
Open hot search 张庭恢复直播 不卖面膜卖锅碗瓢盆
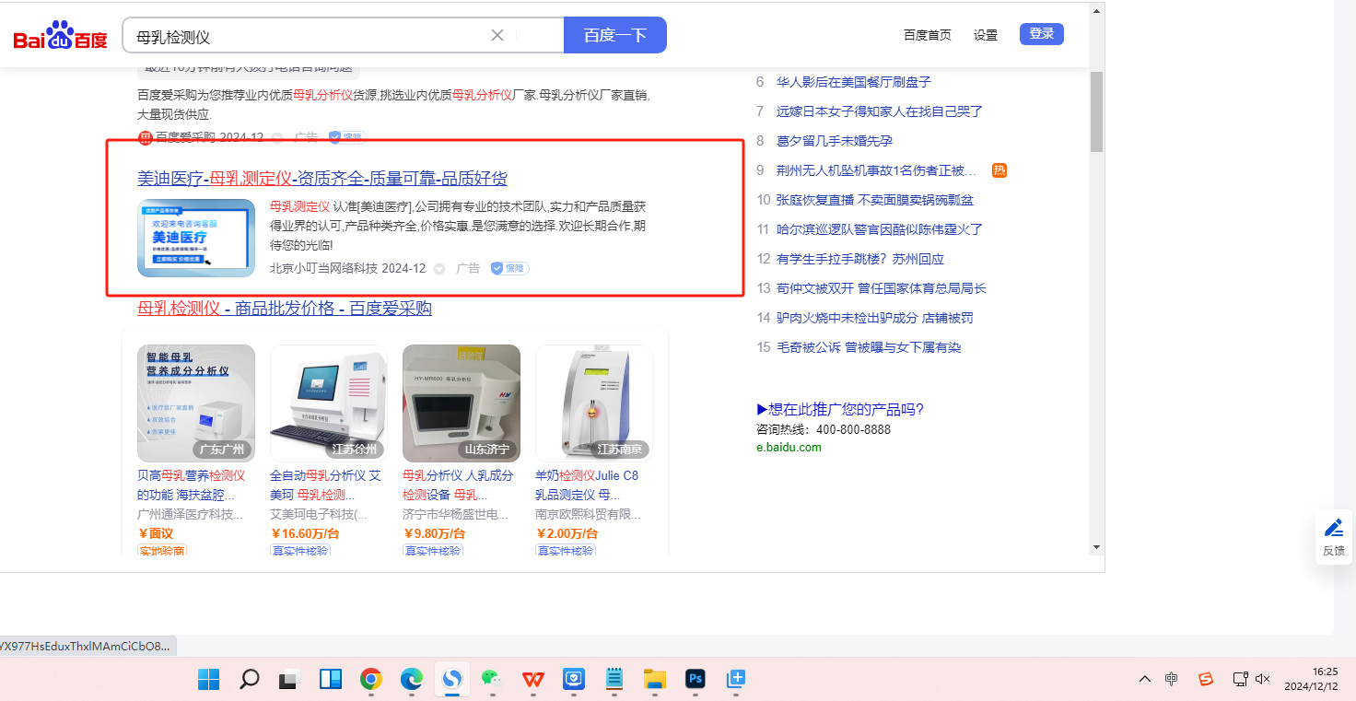[x=875, y=200]
